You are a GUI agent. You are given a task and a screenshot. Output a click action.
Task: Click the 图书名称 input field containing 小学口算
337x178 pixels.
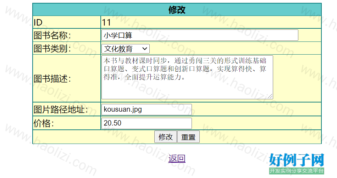200,35
